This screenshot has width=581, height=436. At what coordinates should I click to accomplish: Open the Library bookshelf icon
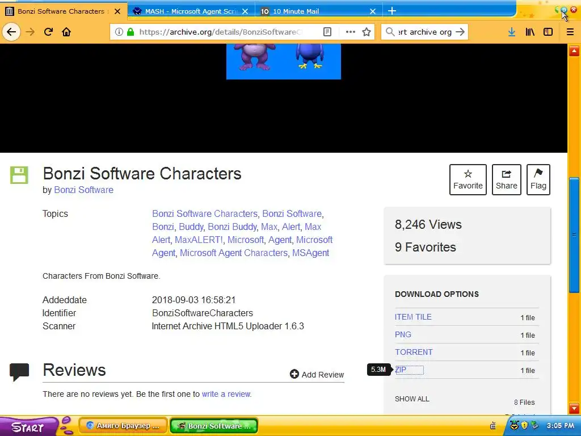pos(530,32)
